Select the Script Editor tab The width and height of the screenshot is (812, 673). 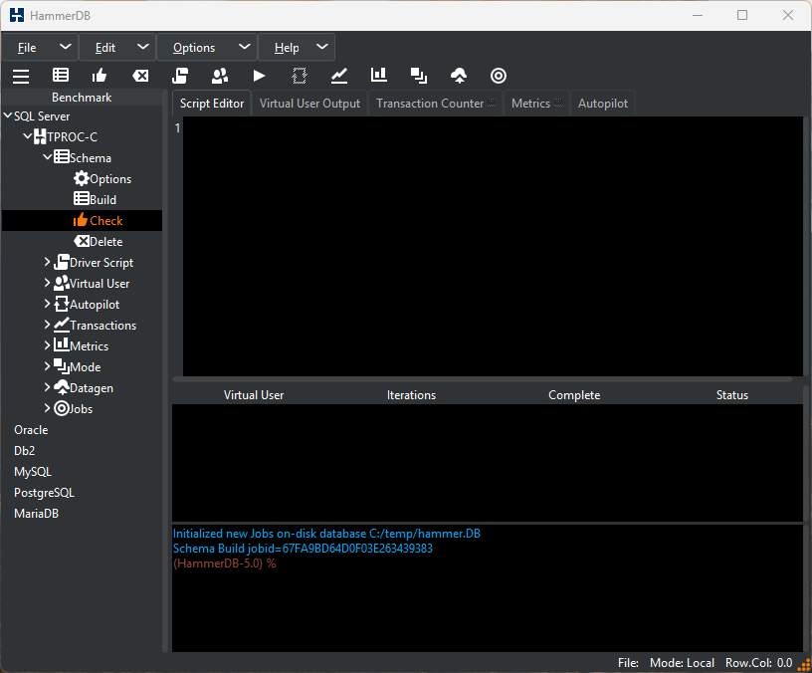click(212, 104)
